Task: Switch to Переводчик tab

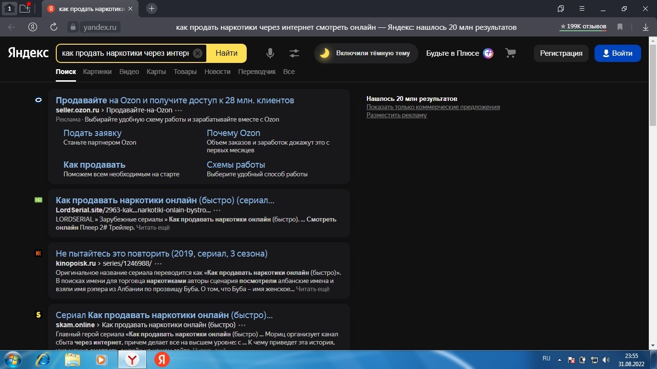Action: tap(257, 72)
